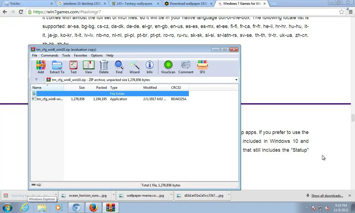The image size is (355, 213).
Task: Open the Favorites menu
Action: pos(80,55)
